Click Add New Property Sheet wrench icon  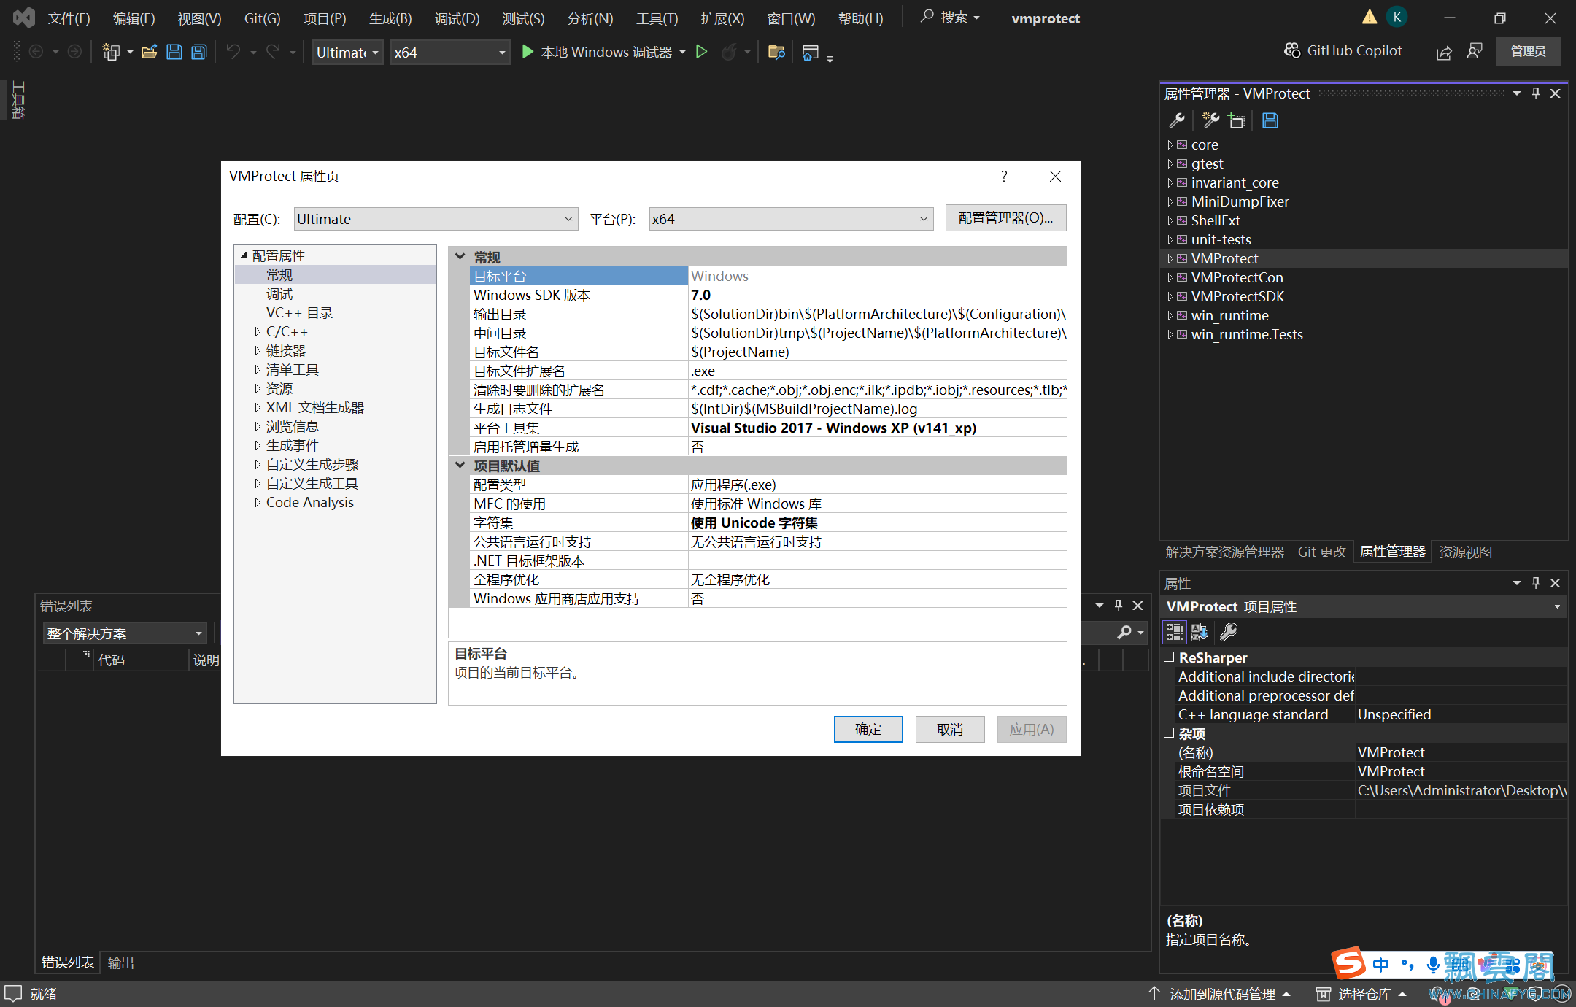click(x=1210, y=120)
